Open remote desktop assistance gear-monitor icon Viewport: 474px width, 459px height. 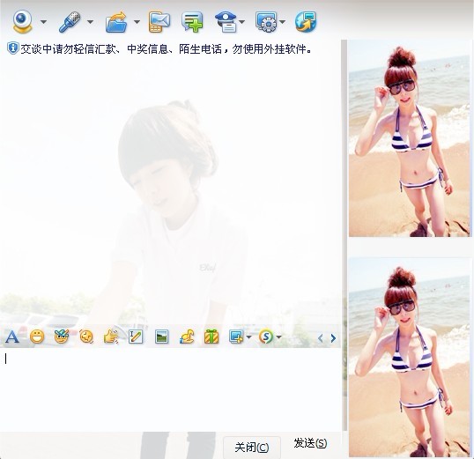pyautogui.click(x=266, y=22)
